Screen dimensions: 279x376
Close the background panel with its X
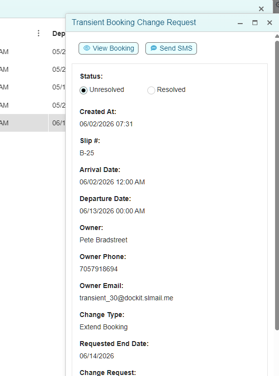(x=261, y=9)
